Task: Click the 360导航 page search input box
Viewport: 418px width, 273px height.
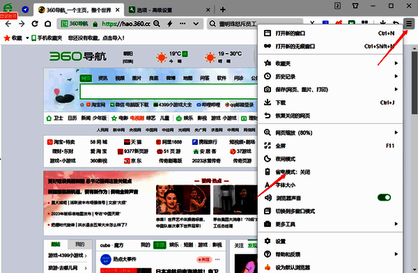Action: [169, 91]
